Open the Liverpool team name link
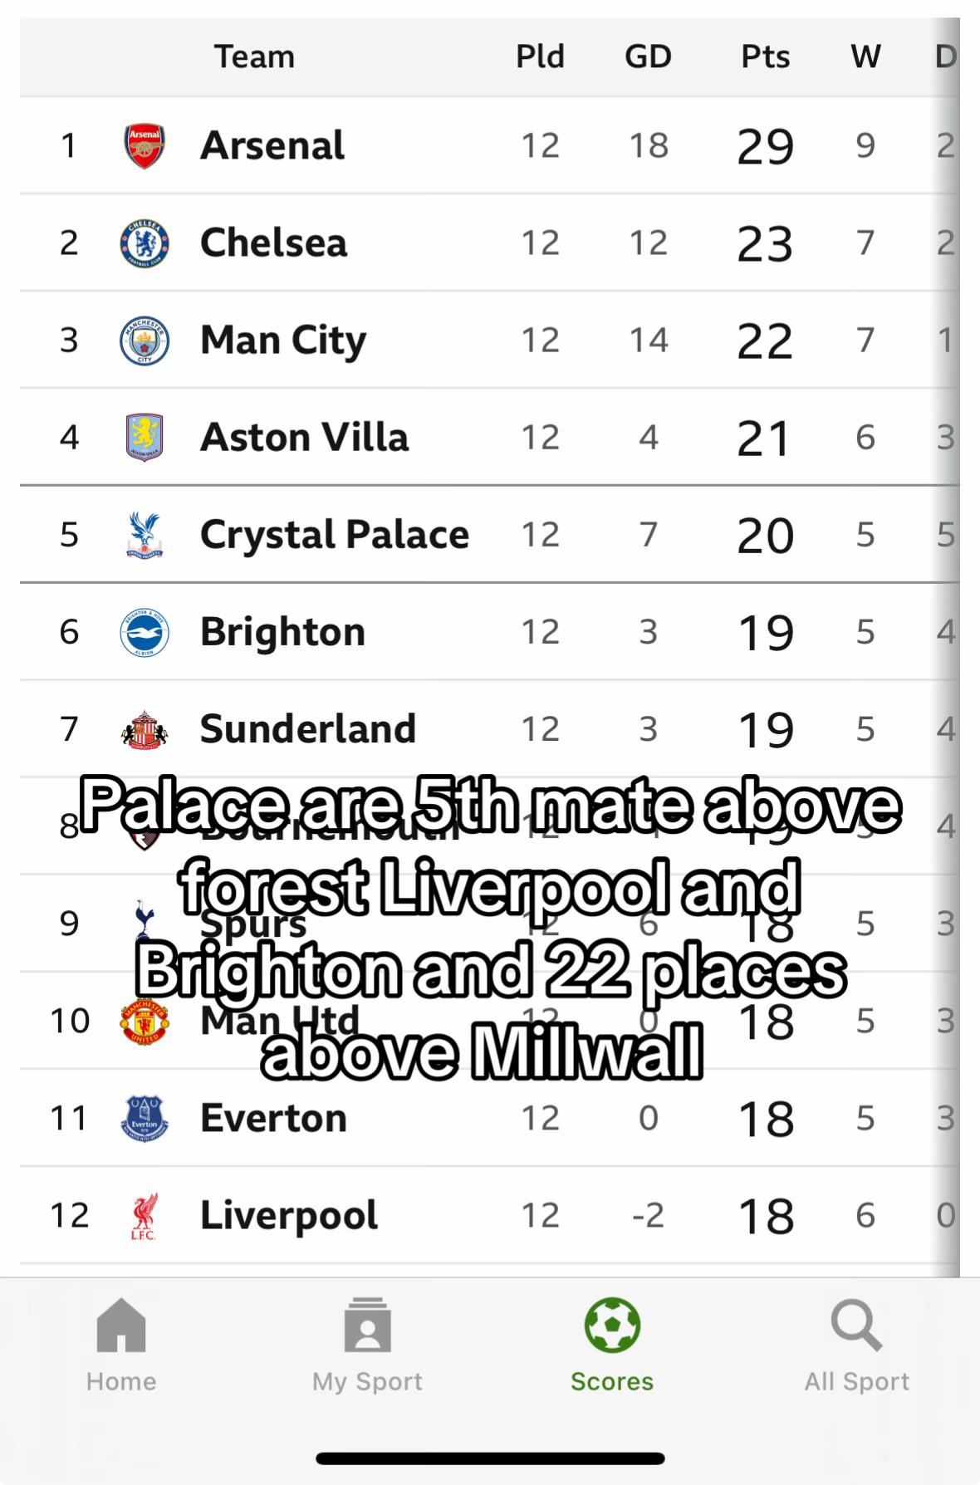This screenshot has width=980, height=1485. (289, 1216)
